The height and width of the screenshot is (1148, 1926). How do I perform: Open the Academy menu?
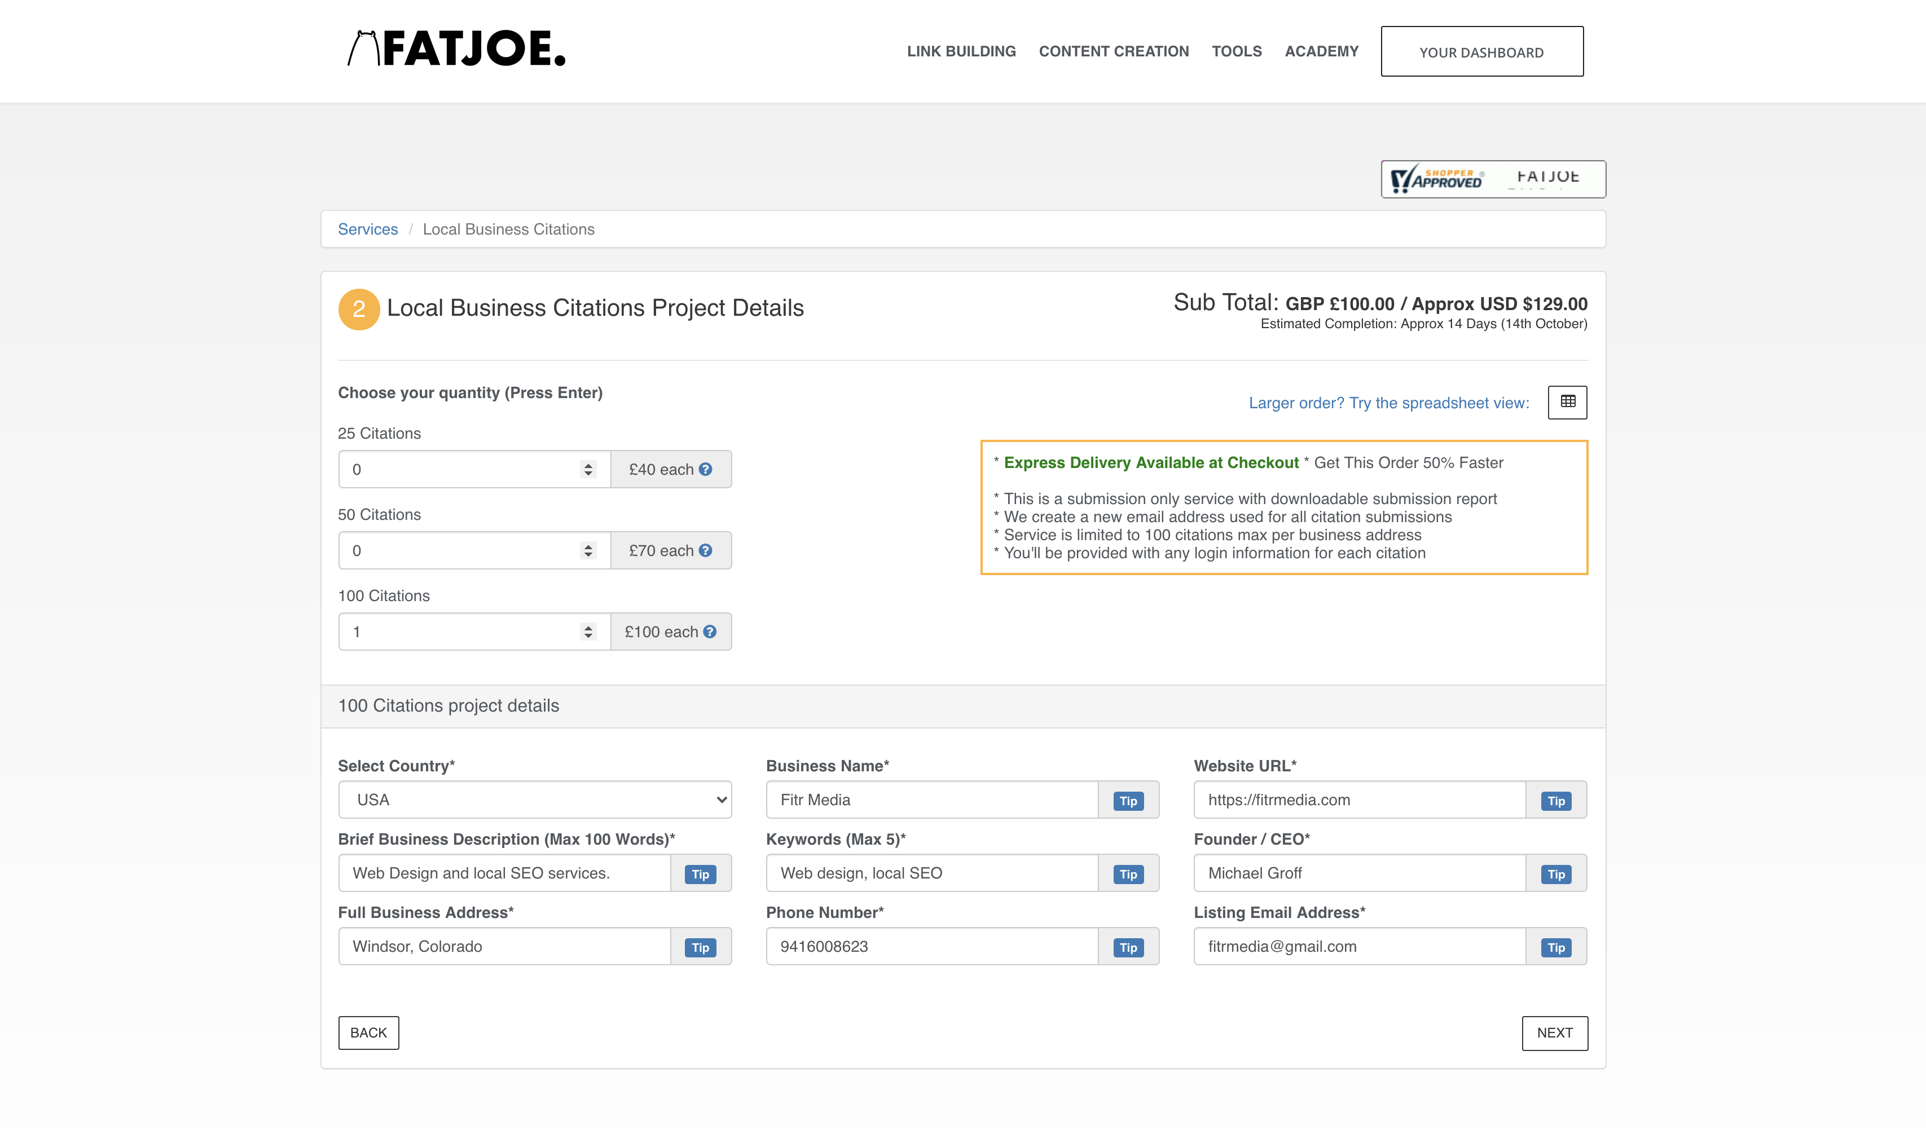coord(1322,51)
